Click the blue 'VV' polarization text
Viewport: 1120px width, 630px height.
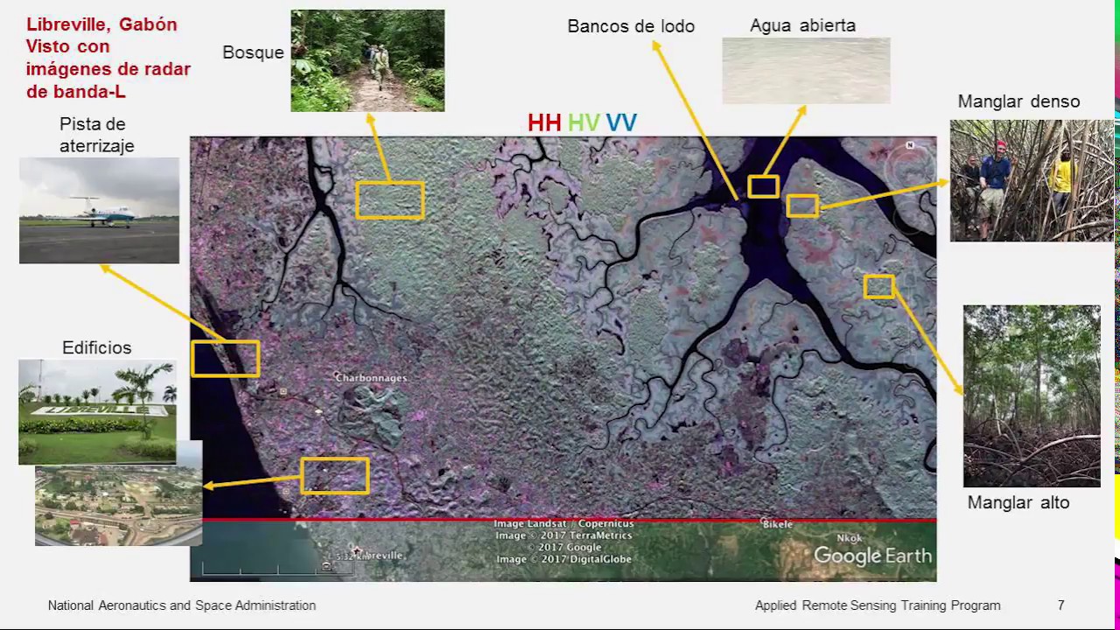(x=621, y=122)
